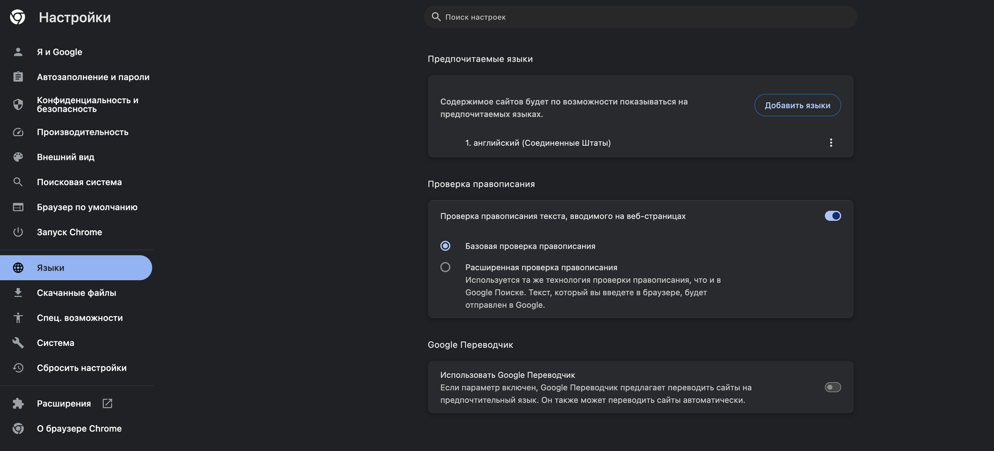Open Запуск Chrome settings

pyautogui.click(x=76, y=232)
